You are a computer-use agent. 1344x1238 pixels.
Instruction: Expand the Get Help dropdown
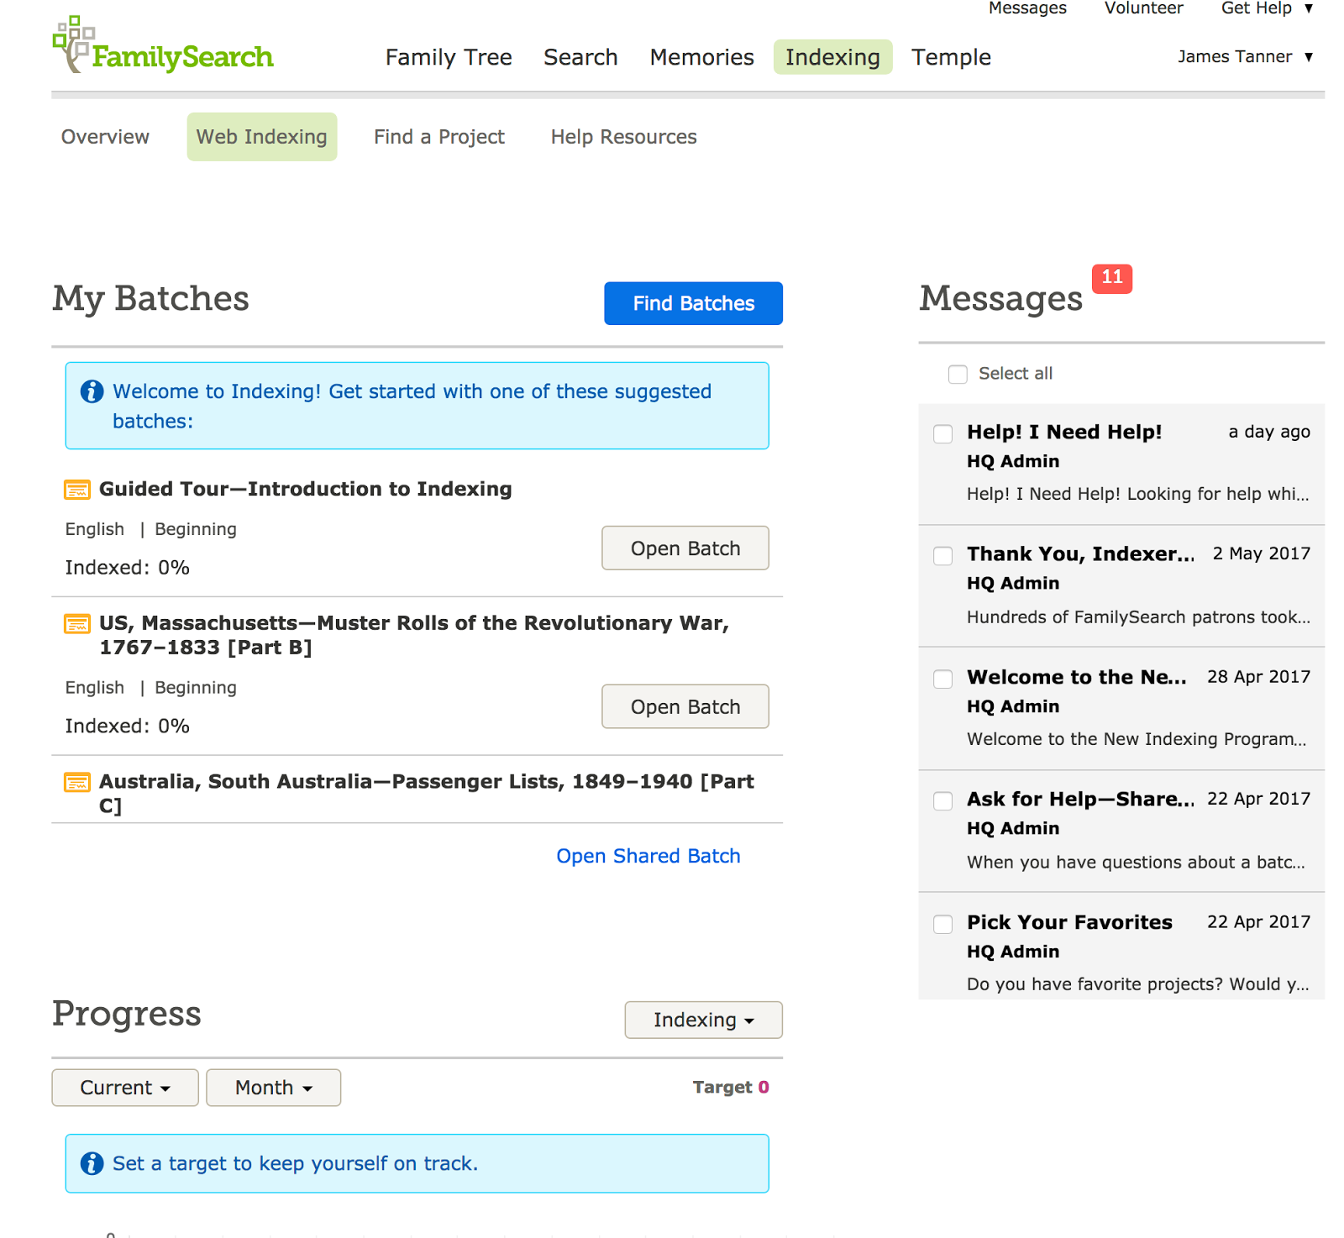pyautogui.click(x=1267, y=8)
